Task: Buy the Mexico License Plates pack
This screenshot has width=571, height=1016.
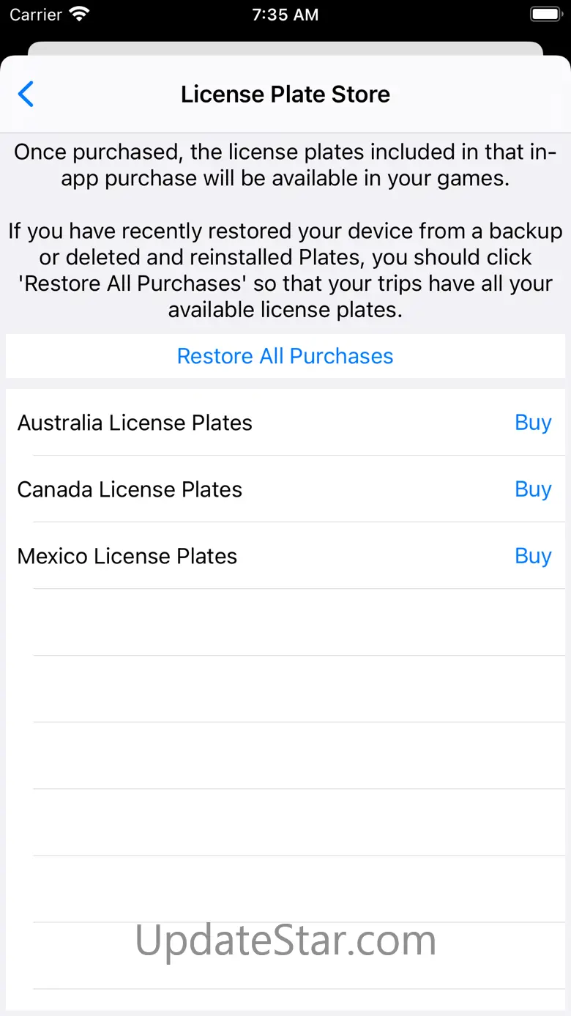Action: 533,556
